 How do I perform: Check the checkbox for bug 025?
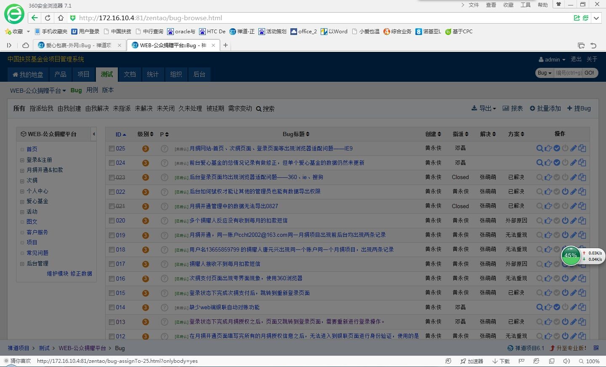(x=112, y=148)
